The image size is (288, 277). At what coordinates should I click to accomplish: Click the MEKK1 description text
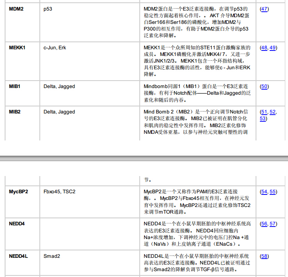[197, 61]
